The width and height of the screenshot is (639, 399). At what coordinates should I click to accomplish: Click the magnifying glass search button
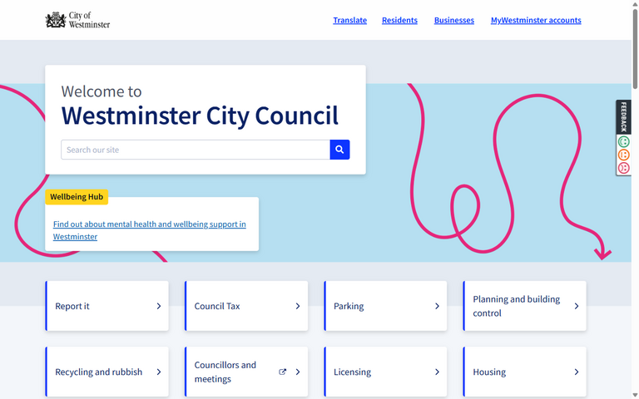pyautogui.click(x=339, y=150)
